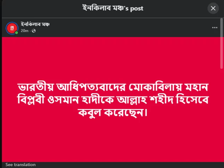The height and width of the screenshot is (168, 224).
Task: Click the post line starting বিপ্লবী ওসমান হাদীকে
Action: (x=113, y=99)
